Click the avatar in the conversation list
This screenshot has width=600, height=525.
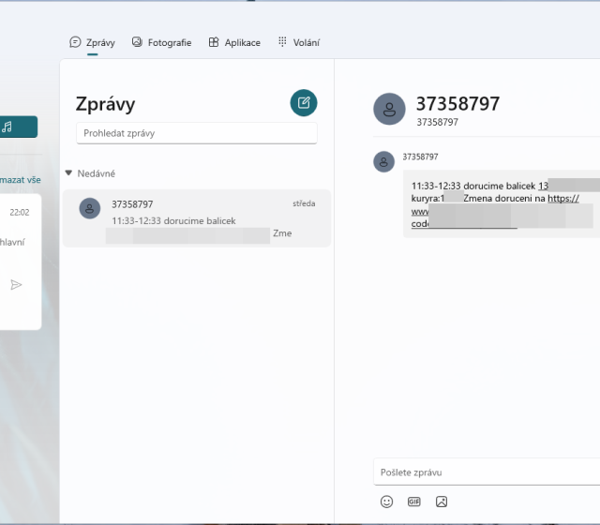pyautogui.click(x=90, y=208)
